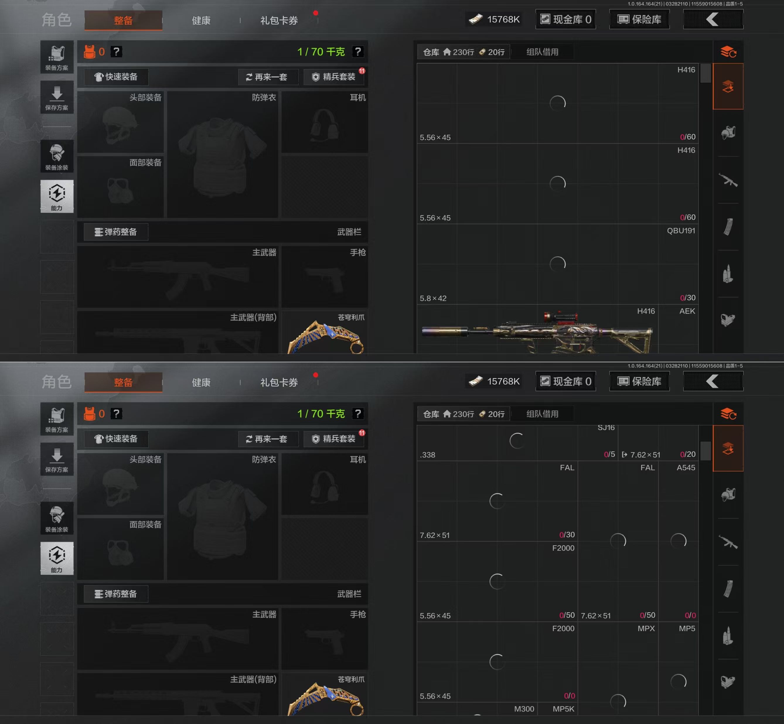The width and height of the screenshot is (784, 724).
Task: Open 礼包卡券 tab in lower screen
Action: [x=279, y=383]
